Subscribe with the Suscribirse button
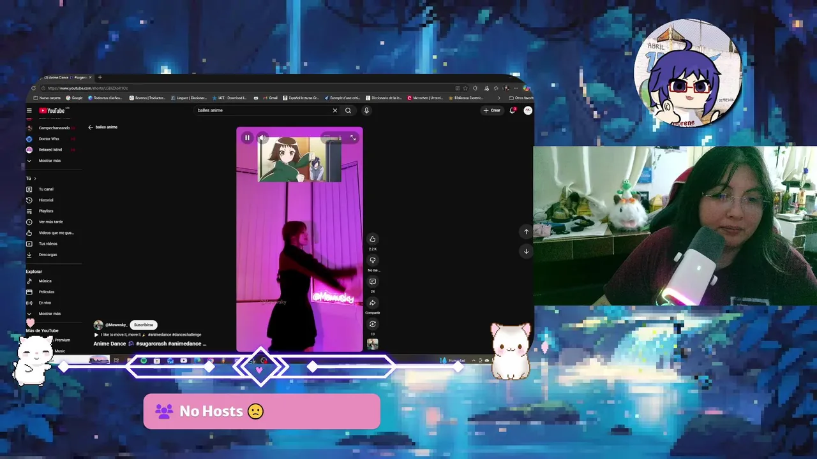Viewport: 817px width, 459px height. [x=144, y=324]
